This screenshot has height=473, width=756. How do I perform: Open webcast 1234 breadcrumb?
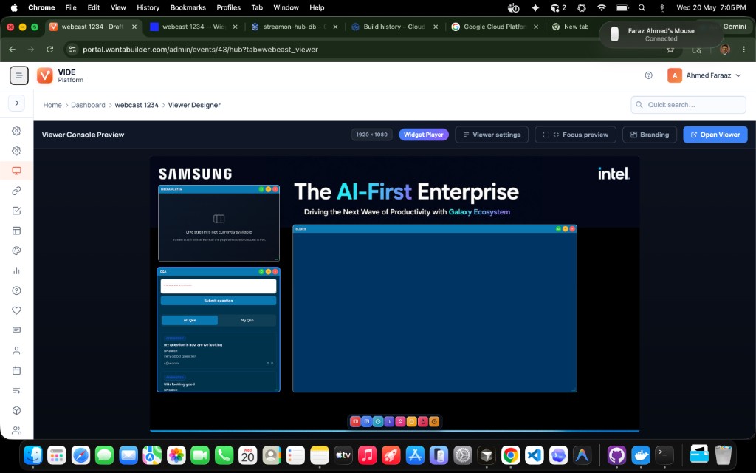click(x=137, y=105)
